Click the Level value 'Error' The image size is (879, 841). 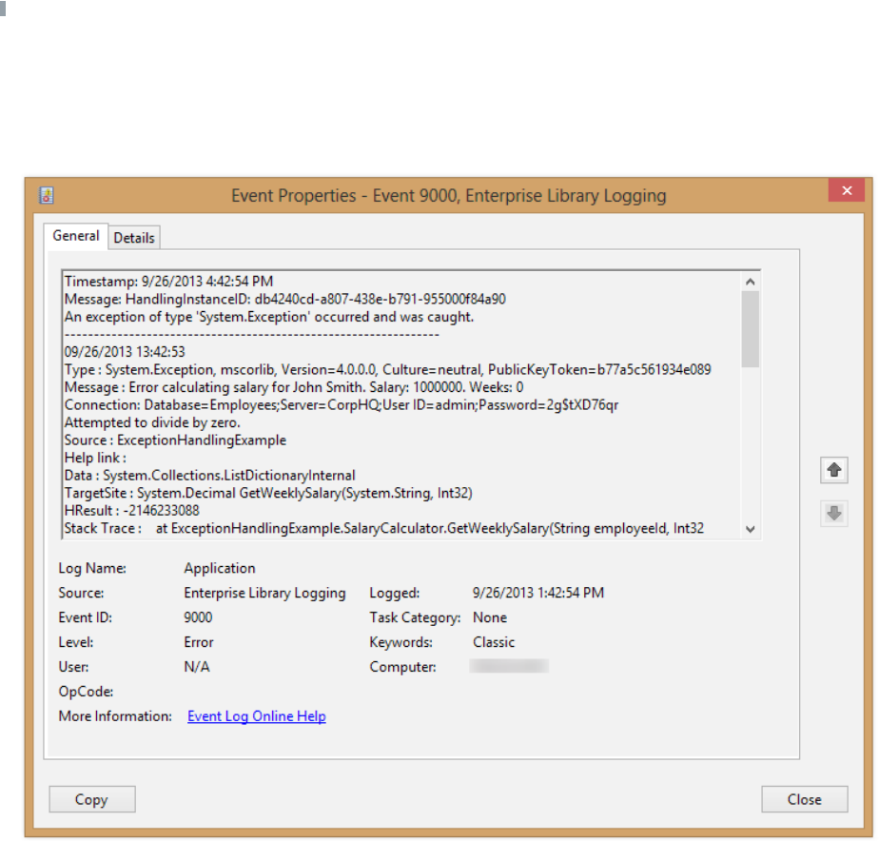click(199, 642)
